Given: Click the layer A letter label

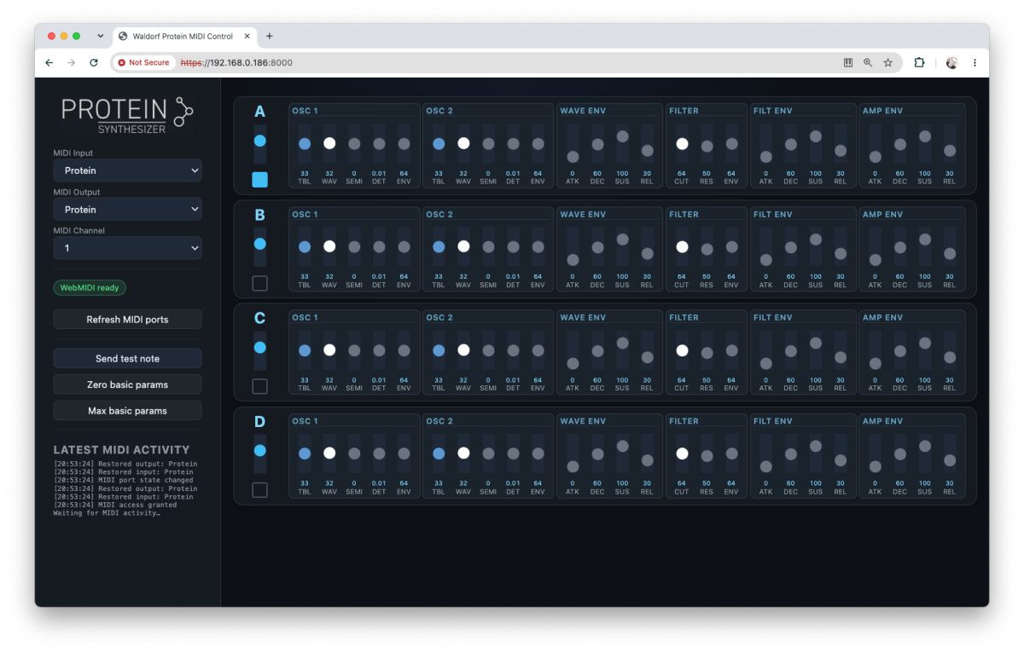Looking at the screenshot, I should [x=260, y=112].
